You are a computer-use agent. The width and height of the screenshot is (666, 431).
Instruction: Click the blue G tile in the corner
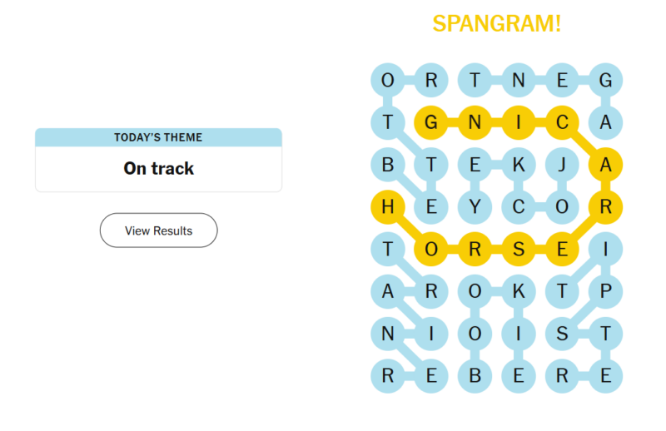point(605,80)
